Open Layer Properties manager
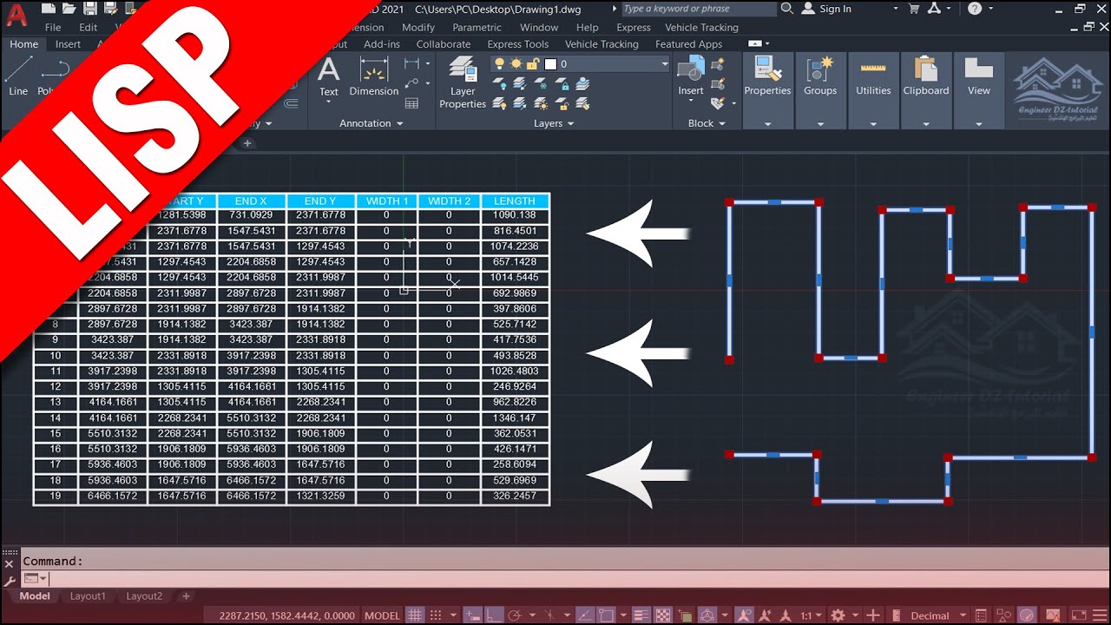The height and width of the screenshot is (625, 1111). (463, 82)
